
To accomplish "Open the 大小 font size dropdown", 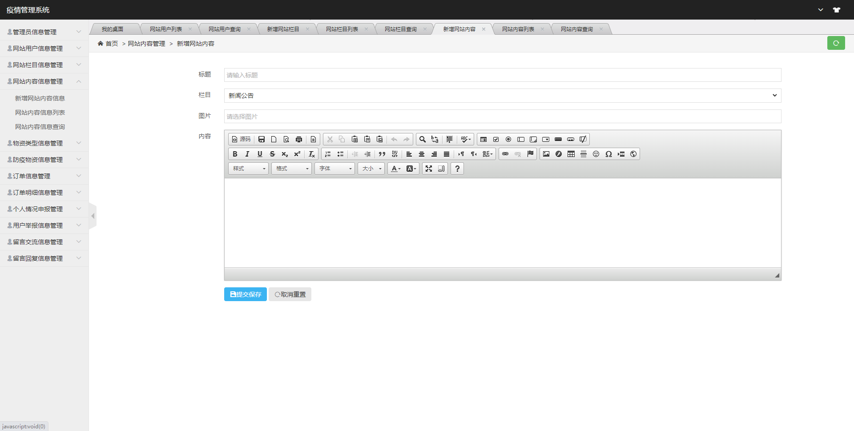I will click(x=371, y=169).
